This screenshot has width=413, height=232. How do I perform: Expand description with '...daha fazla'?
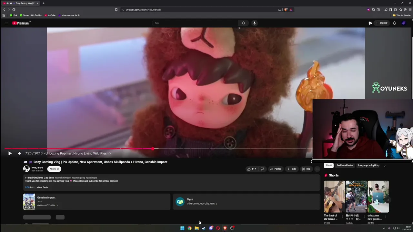(x=42, y=188)
